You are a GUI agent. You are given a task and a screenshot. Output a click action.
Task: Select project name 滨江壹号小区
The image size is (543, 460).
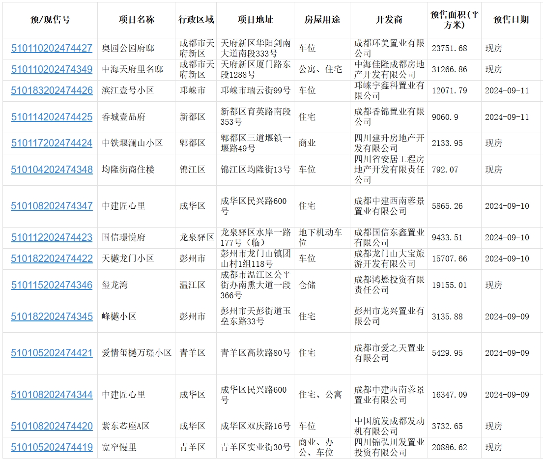[128, 90]
